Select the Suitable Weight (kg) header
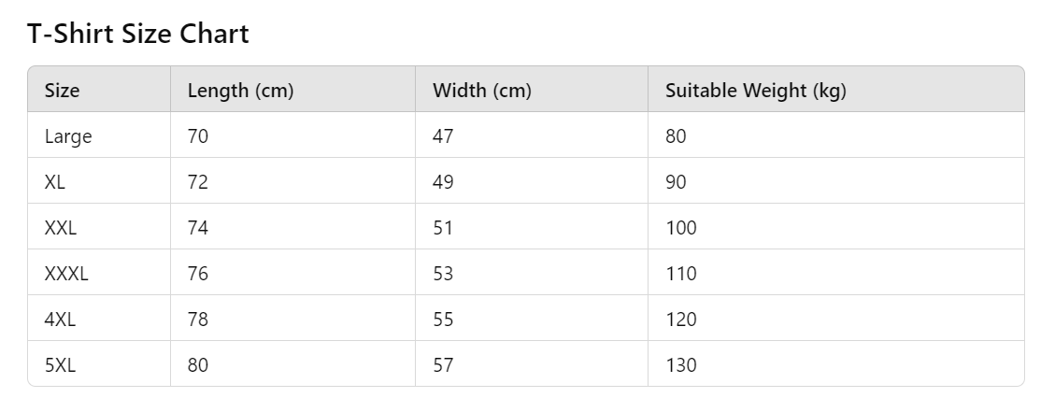1055x412 pixels. (x=835, y=90)
